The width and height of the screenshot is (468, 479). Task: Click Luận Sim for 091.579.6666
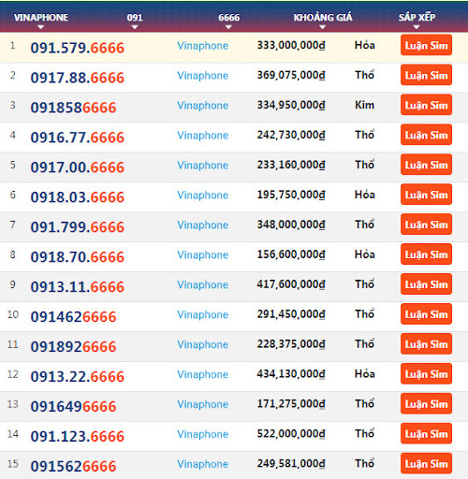click(426, 45)
